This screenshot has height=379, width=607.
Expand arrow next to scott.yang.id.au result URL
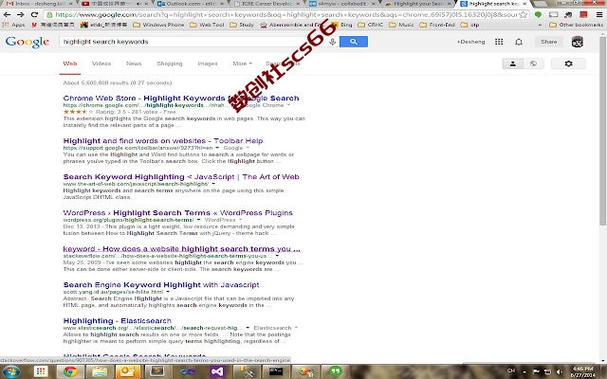tap(168, 292)
